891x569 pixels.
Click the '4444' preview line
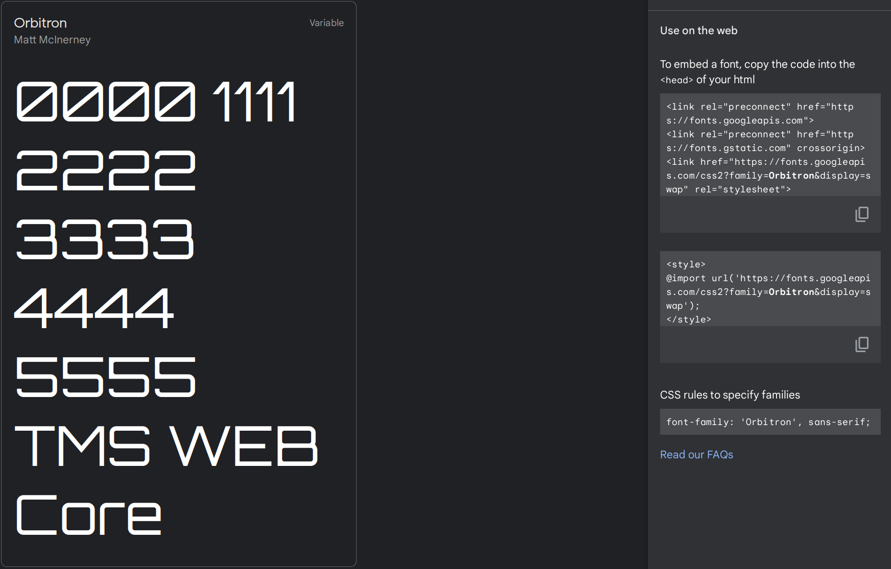[x=94, y=308]
